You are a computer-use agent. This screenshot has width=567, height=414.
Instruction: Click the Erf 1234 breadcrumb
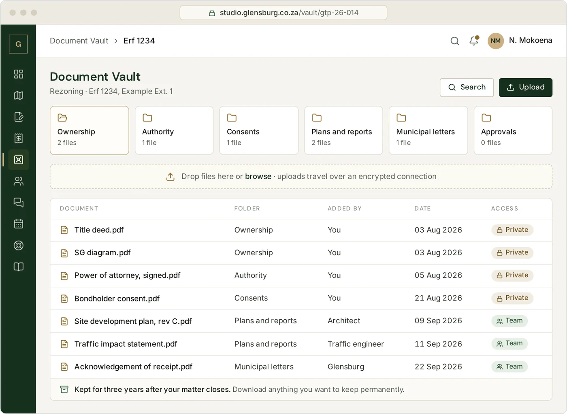coord(139,41)
